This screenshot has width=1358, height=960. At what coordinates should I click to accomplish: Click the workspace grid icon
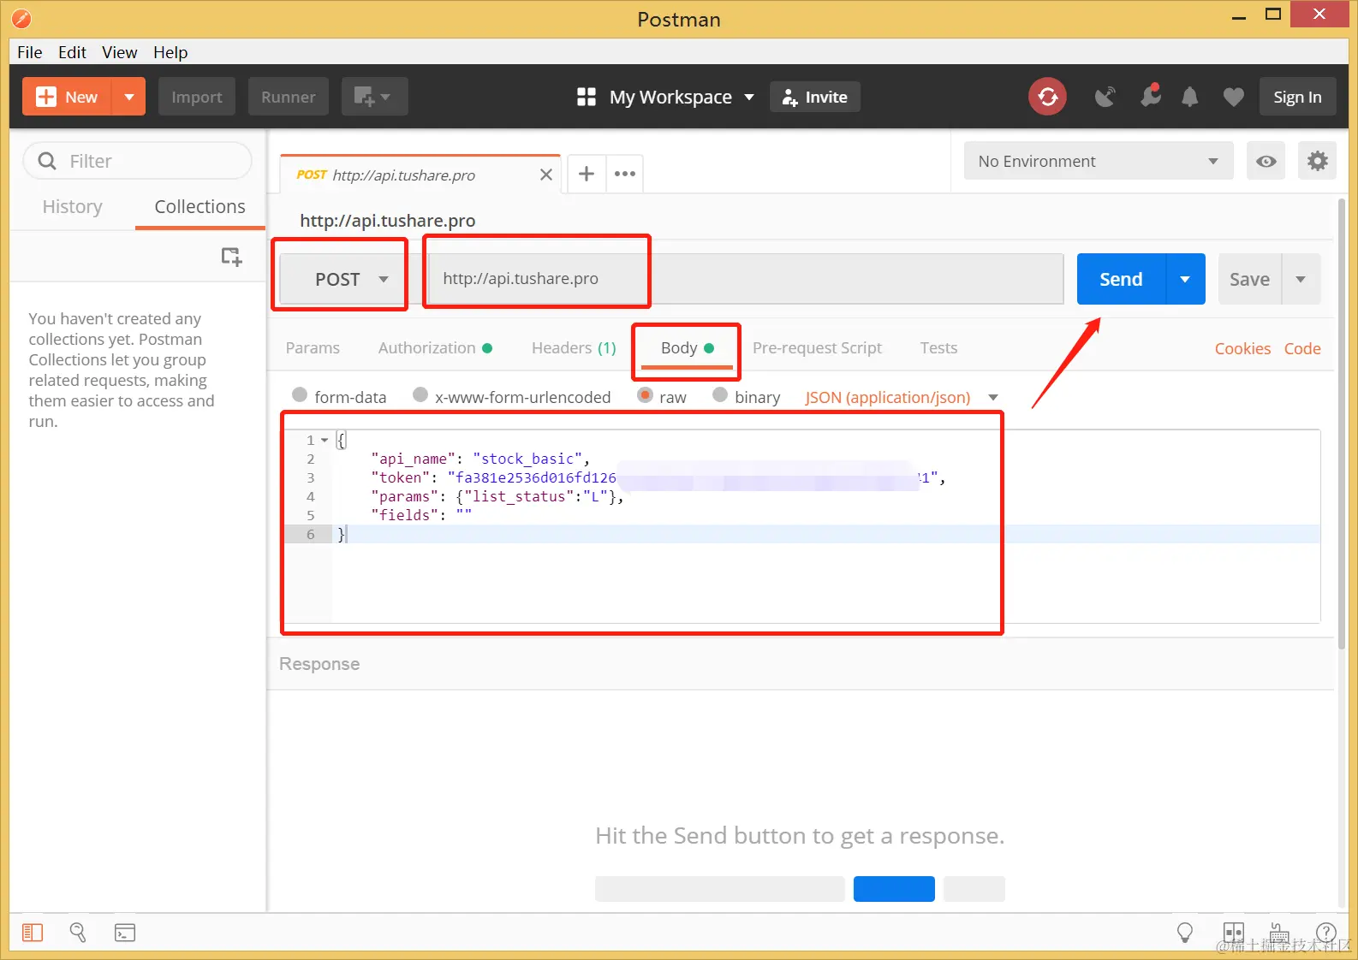point(587,97)
